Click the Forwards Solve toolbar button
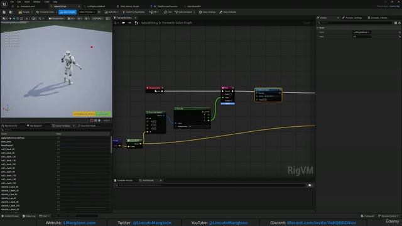402x226 pixels. click(x=45, y=12)
